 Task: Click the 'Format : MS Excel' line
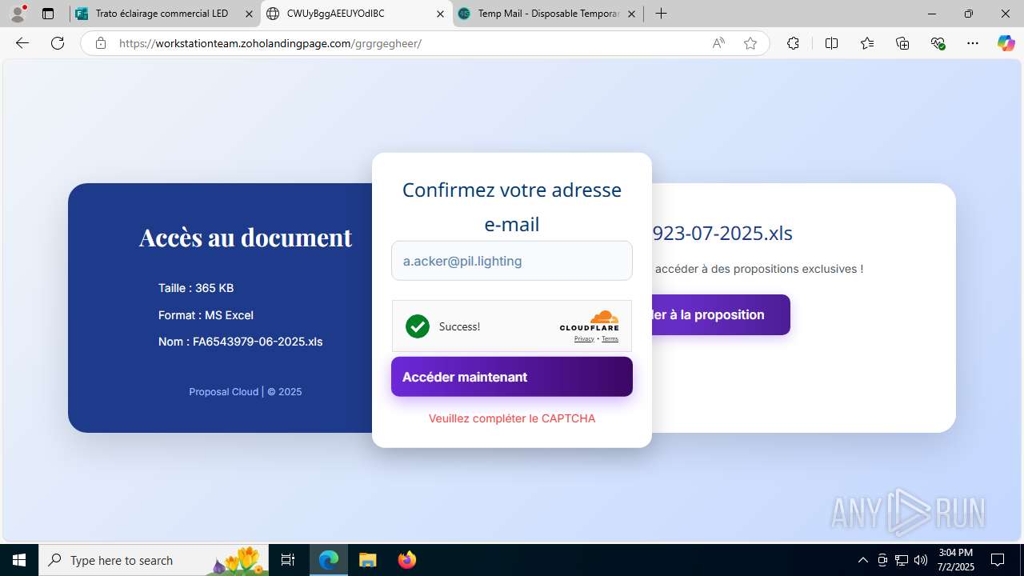(x=206, y=315)
